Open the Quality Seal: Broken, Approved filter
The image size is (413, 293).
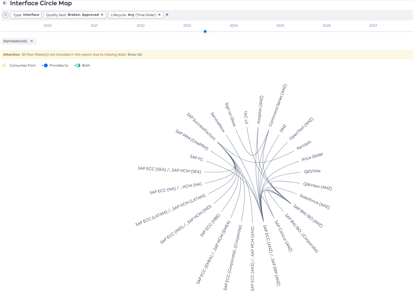pos(75,15)
